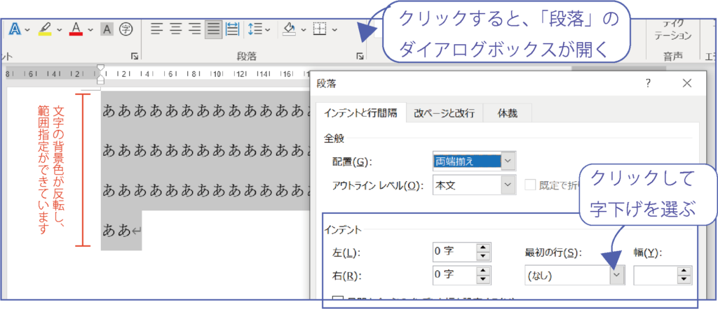Align text to the left
The height and width of the screenshot is (309, 718).
coord(156,29)
